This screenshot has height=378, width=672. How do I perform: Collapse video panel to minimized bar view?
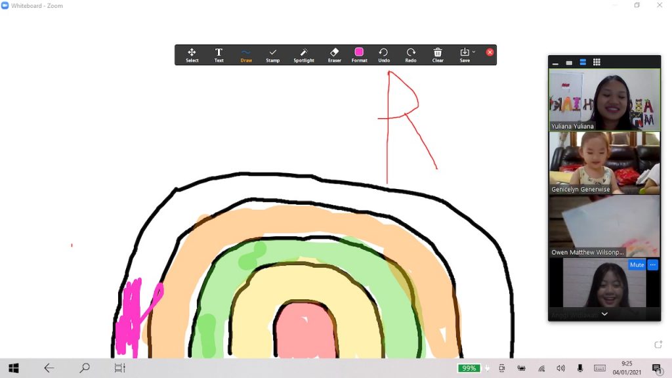point(555,63)
